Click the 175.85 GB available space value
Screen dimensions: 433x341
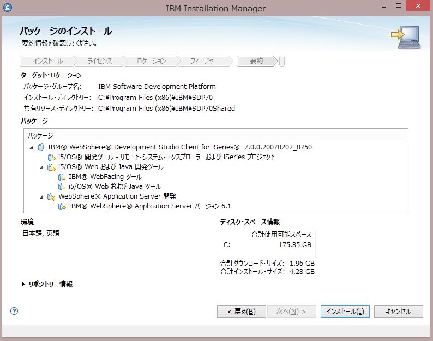click(294, 245)
